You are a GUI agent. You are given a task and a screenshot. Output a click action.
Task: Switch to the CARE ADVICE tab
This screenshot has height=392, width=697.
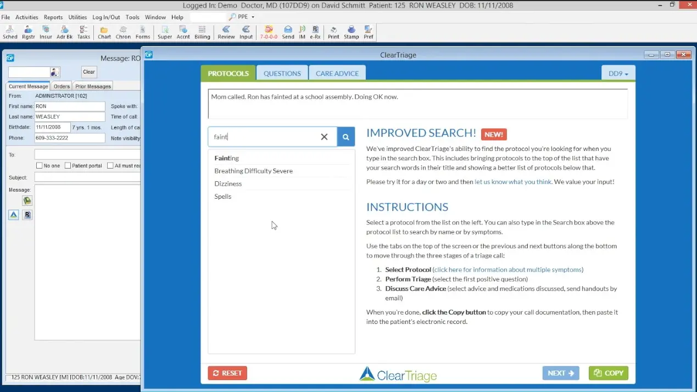[337, 72]
